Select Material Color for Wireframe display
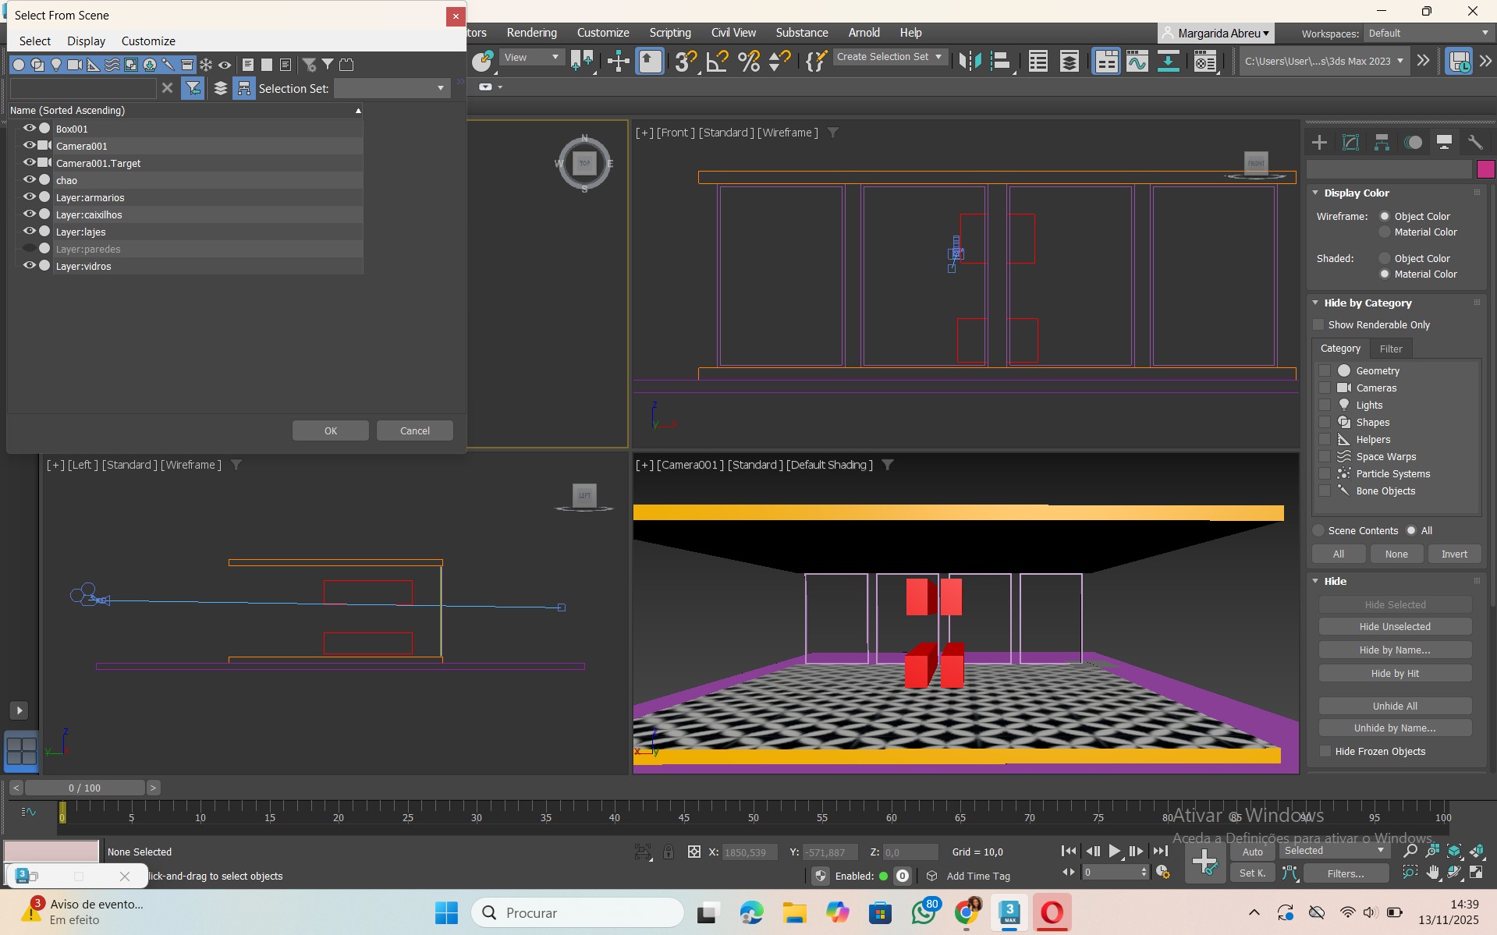Viewport: 1497px width, 935px height. pyautogui.click(x=1385, y=232)
